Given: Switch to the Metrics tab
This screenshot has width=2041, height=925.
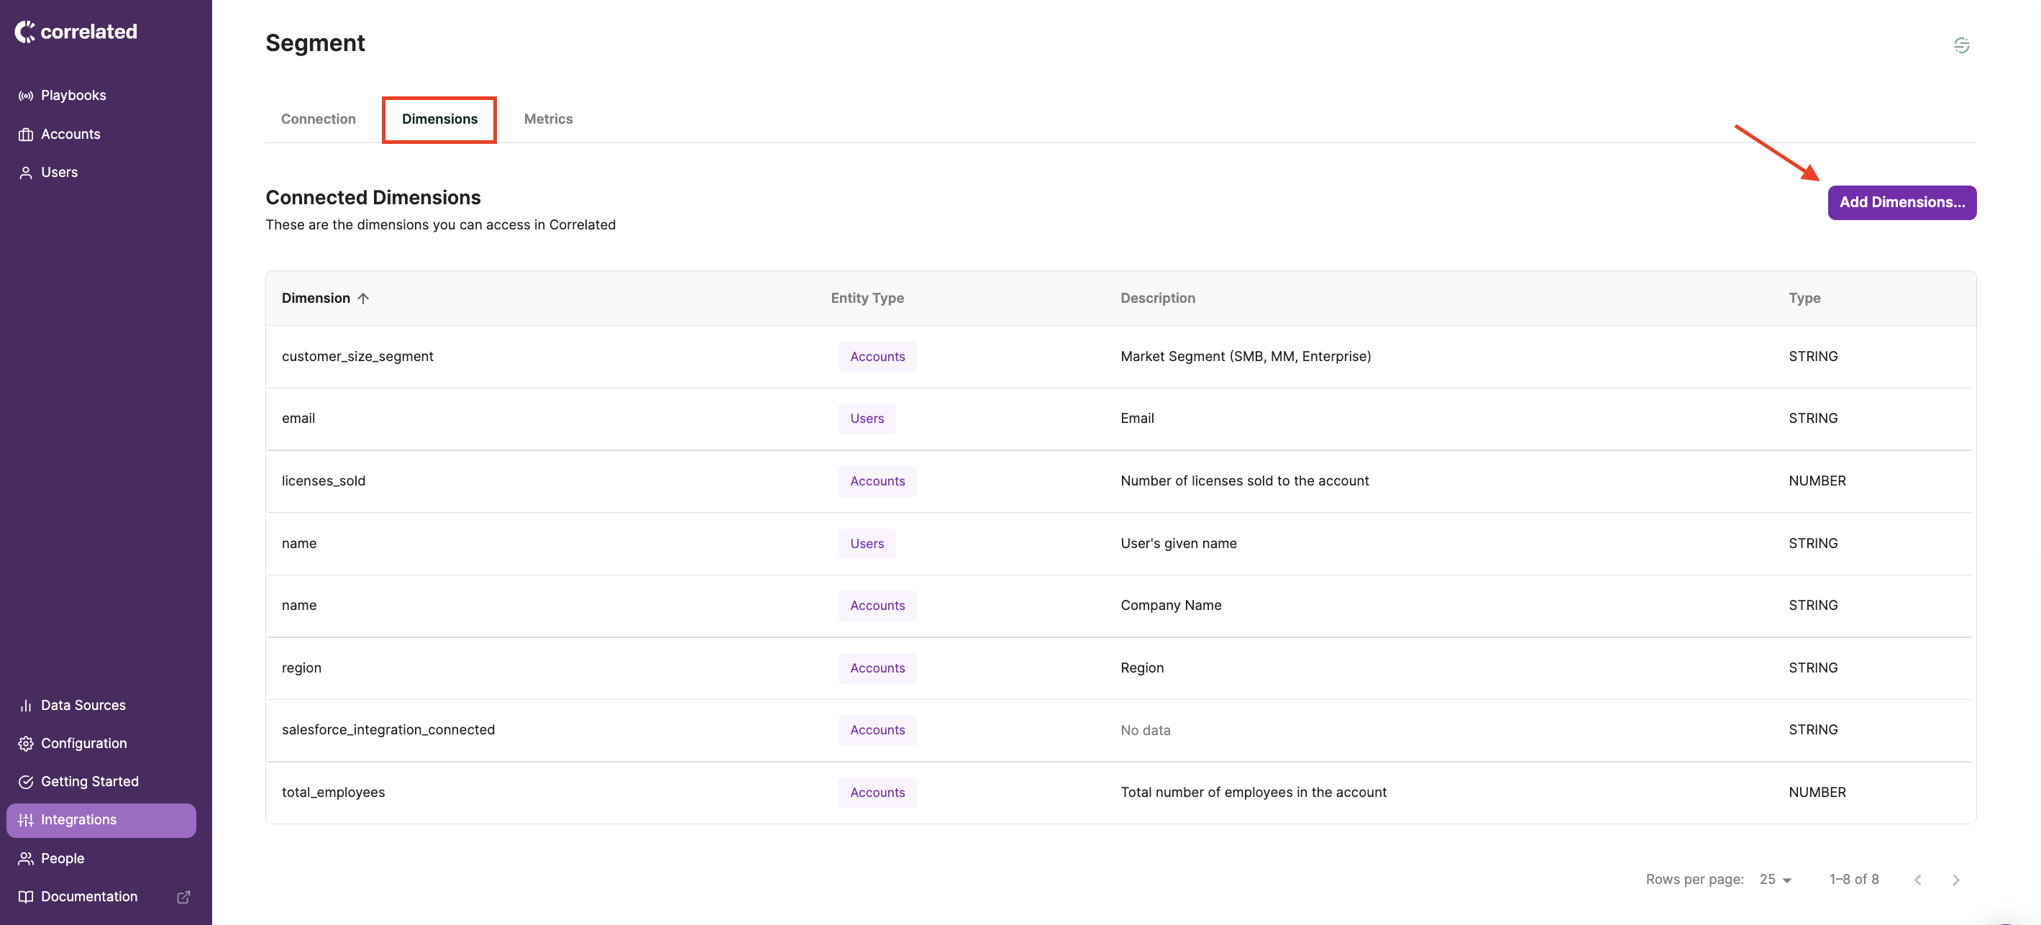Looking at the screenshot, I should 547,119.
